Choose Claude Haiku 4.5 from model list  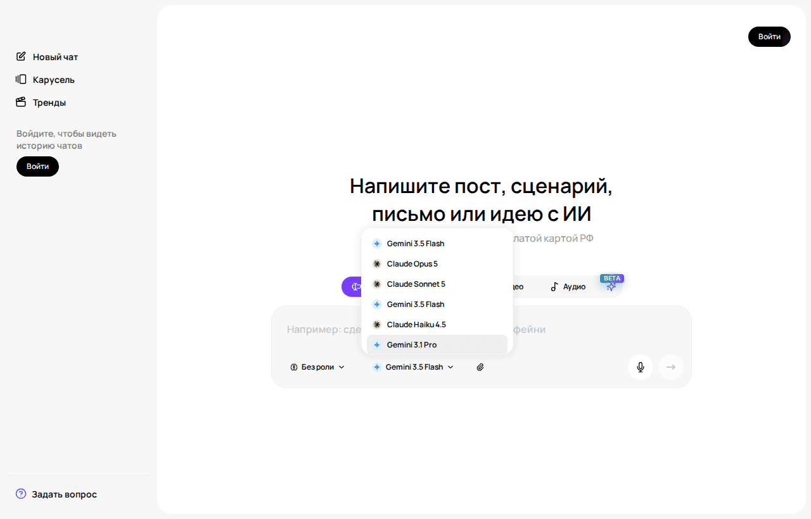(437, 325)
